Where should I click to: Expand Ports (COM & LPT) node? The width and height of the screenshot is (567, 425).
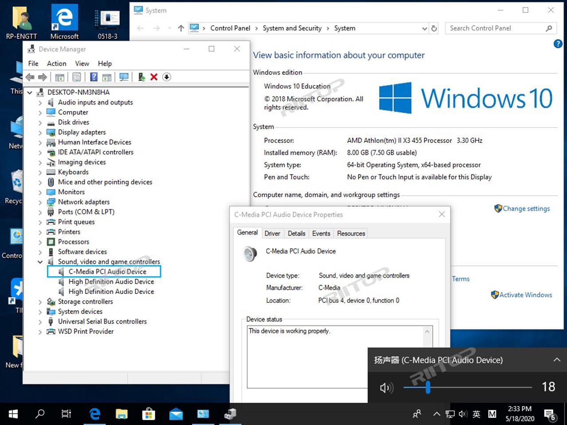click(x=40, y=212)
